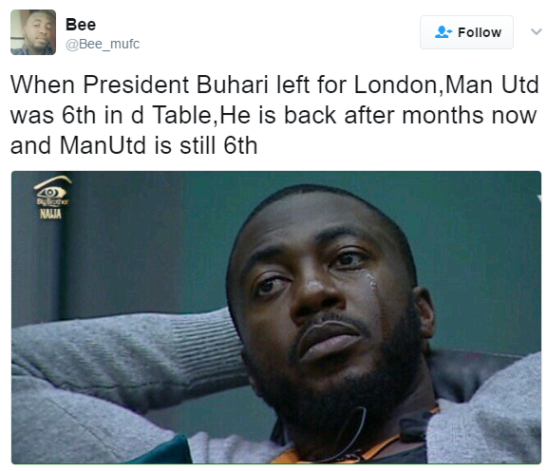Click the person-plus icon inside Follow button
The image size is (547, 471).
443,32
